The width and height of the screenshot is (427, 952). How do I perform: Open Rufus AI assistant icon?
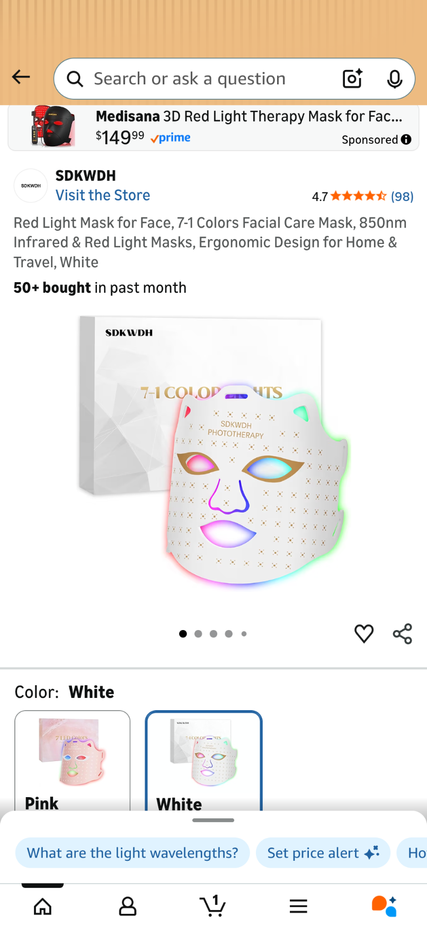coord(384,906)
